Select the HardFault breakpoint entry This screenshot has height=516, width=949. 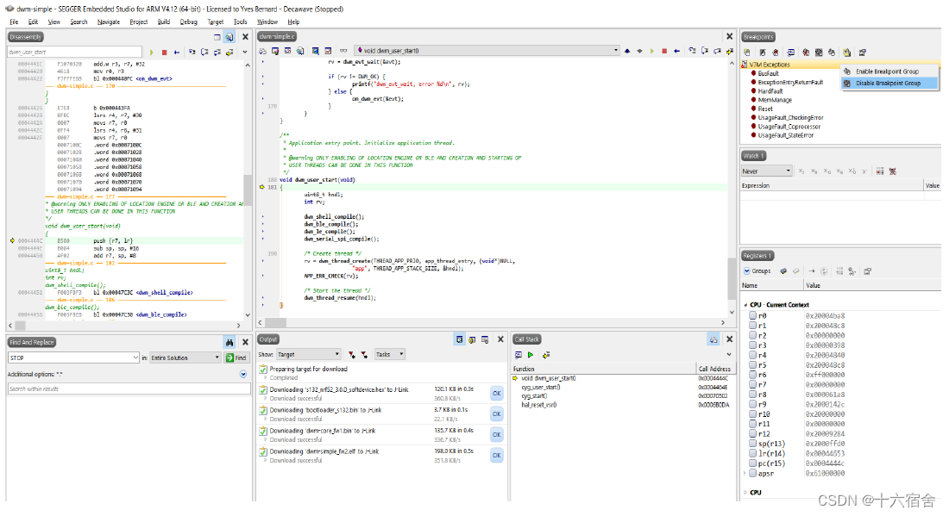[770, 91]
